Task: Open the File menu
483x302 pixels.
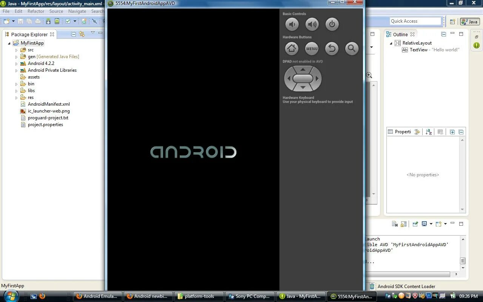Action: 6,11
